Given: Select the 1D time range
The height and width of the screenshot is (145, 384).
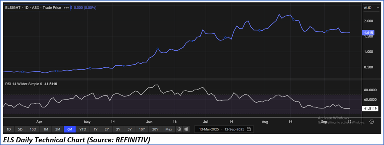Looking at the screenshot, I should coord(9,129).
